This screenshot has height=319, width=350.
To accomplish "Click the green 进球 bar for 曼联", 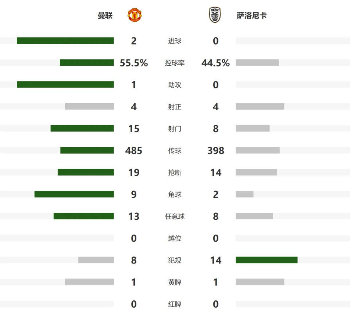I will click(x=65, y=41).
